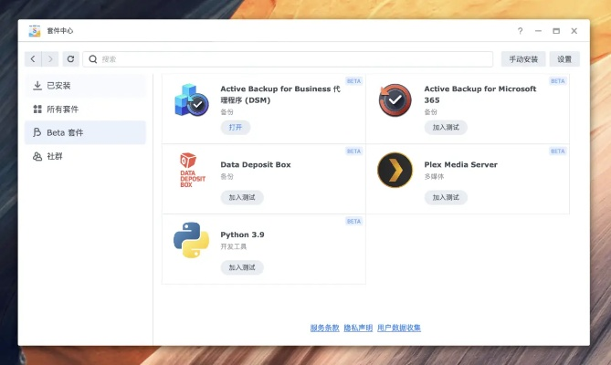Open 手动安装 manual install
The image size is (611, 365).
coord(523,59)
